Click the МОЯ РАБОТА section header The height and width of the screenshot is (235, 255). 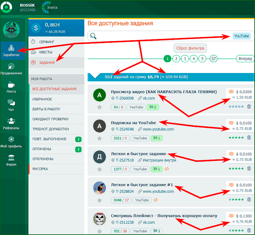pyautogui.click(x=56, y=79)
